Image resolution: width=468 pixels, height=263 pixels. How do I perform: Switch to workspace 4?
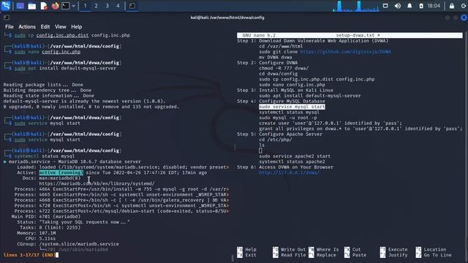[x=118, y=6]
